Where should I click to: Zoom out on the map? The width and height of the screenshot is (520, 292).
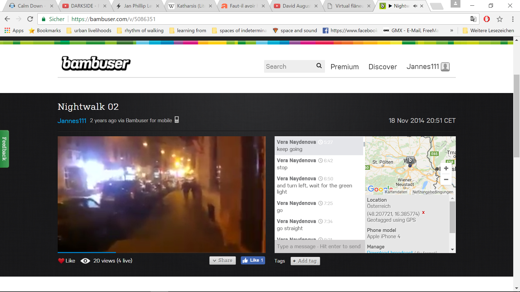446,180
